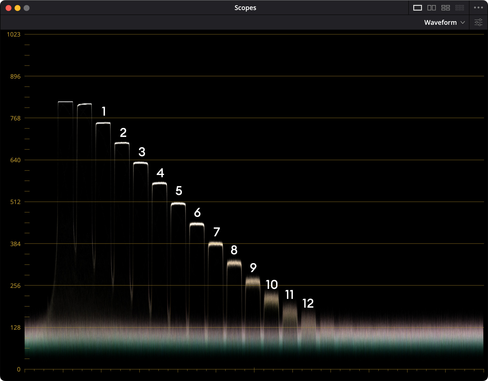Click the Scopes window title
Screen dimensions: 488x381
(x=245, y=8)
